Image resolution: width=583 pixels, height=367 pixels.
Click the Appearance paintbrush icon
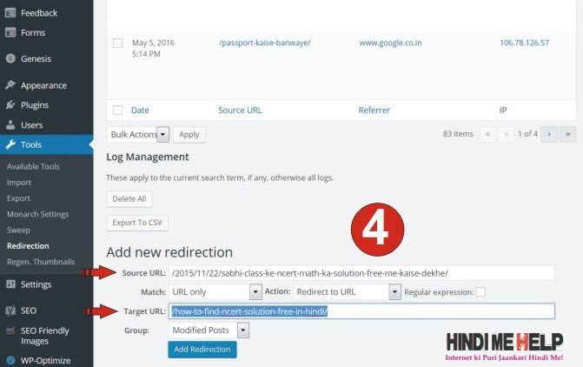pyautogui.click(x=10, y=85)
